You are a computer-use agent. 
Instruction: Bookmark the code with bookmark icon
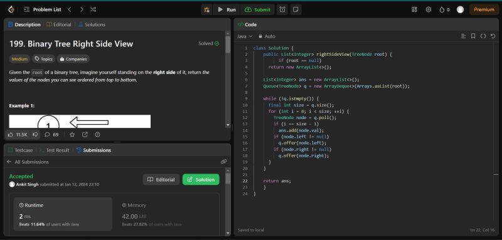tap(473, 36)
